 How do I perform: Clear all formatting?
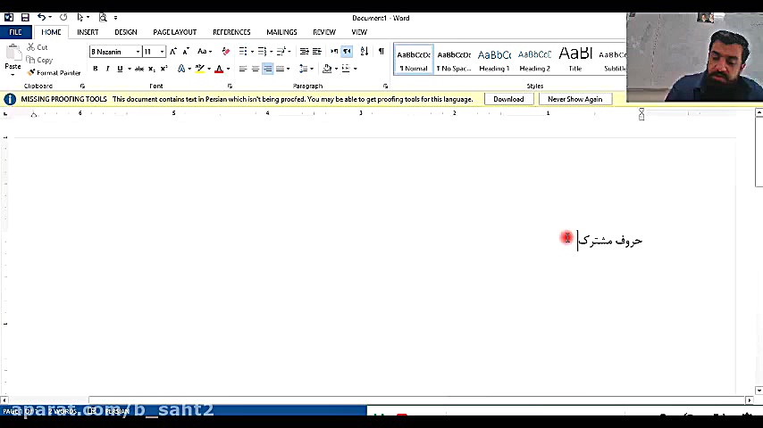[226, 51]
